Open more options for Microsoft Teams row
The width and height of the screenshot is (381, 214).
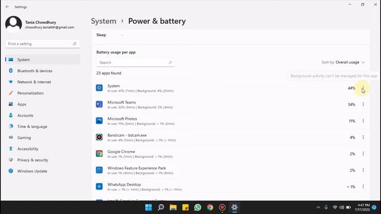click(363, 105)
